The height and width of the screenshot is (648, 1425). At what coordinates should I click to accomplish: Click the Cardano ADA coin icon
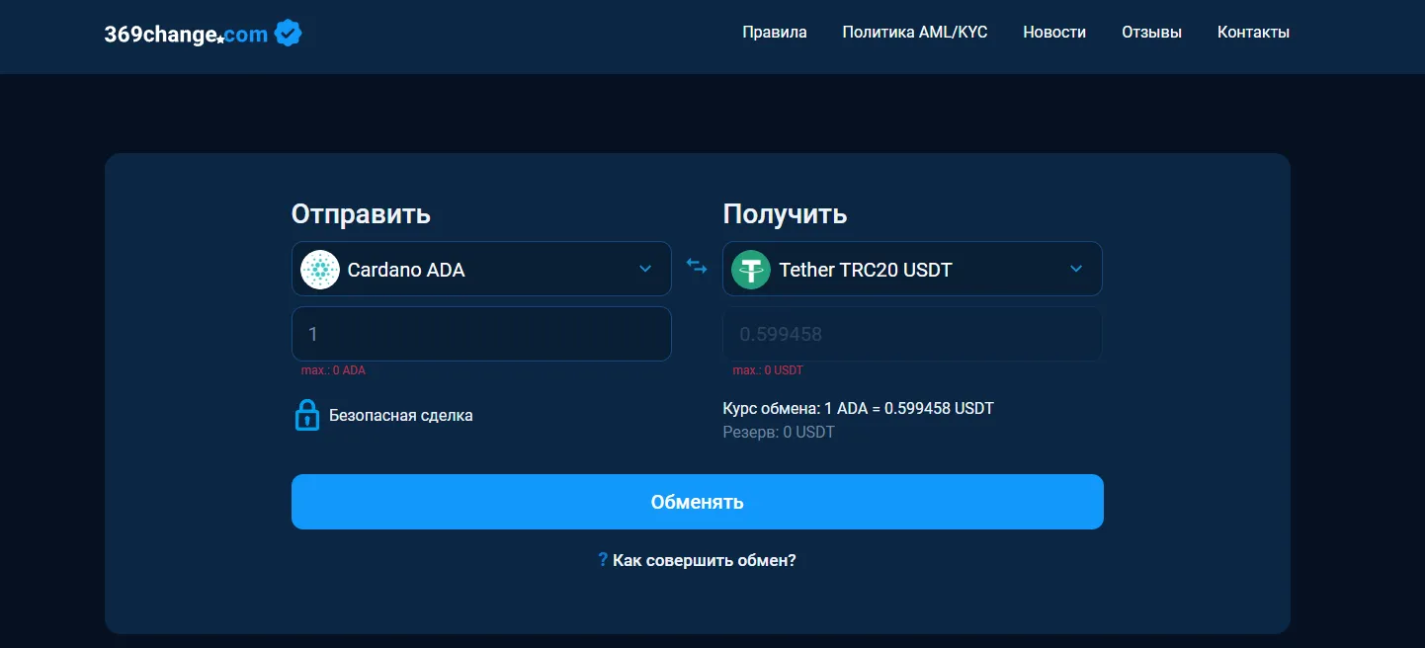coord(320,269)
